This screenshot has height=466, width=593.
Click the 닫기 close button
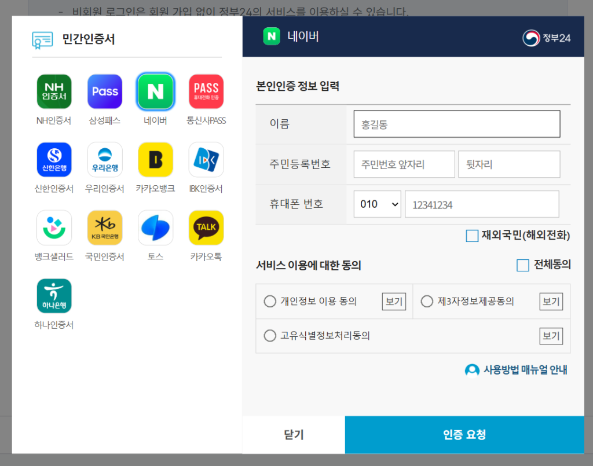point(294,435)
